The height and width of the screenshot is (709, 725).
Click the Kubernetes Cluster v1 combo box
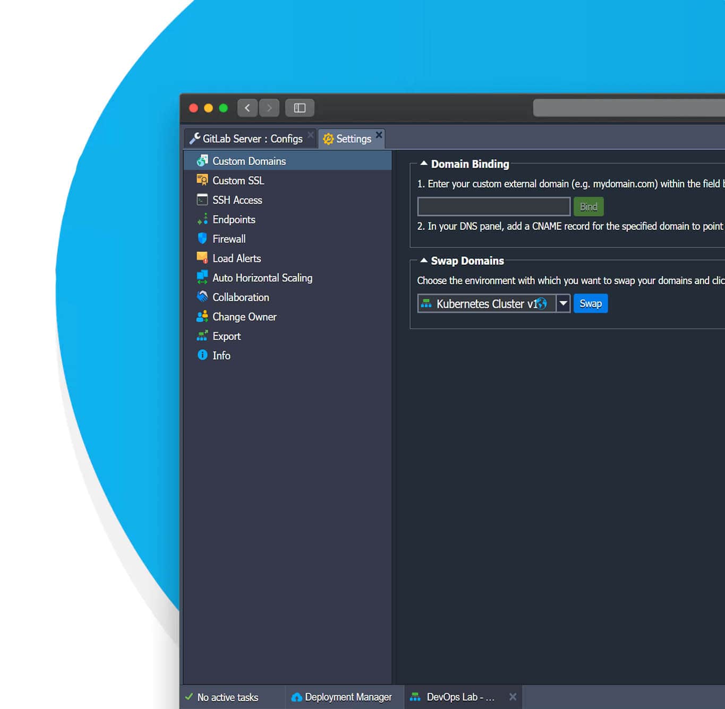[494, 304]
